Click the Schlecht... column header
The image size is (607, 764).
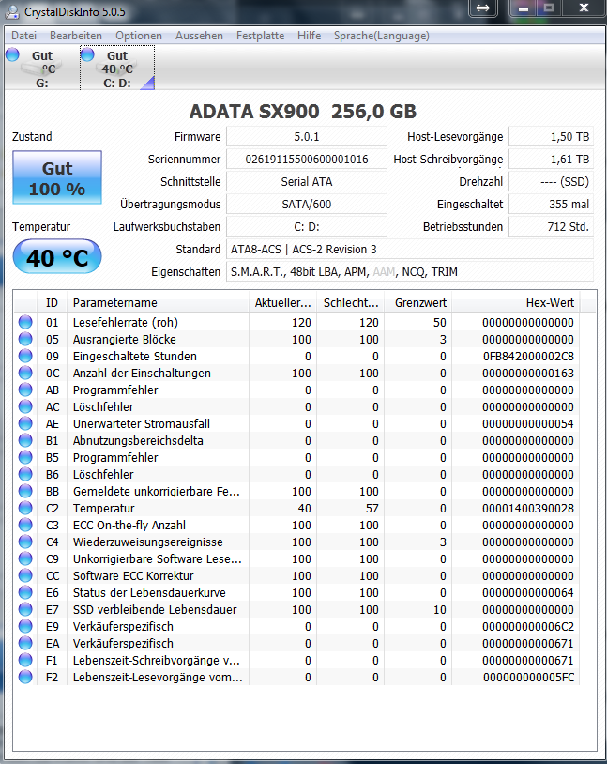[x=350, y=302]
